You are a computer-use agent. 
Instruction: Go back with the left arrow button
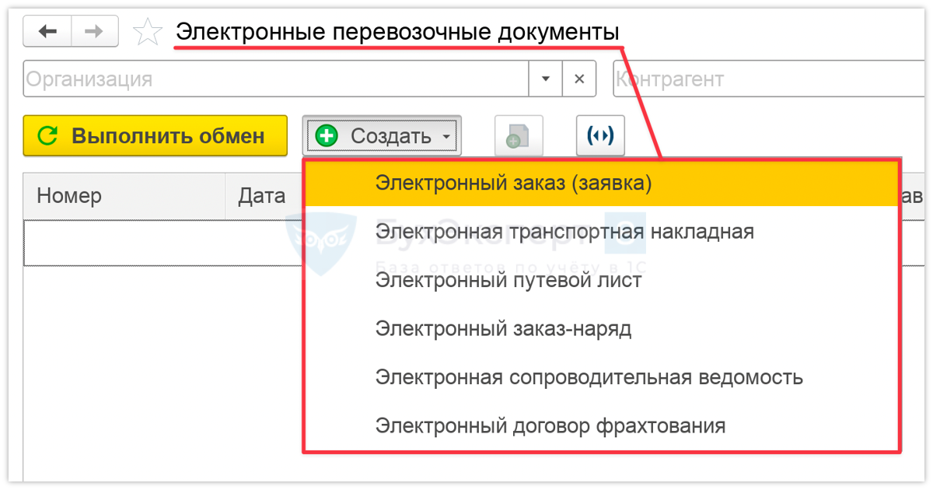pos(47,31)
